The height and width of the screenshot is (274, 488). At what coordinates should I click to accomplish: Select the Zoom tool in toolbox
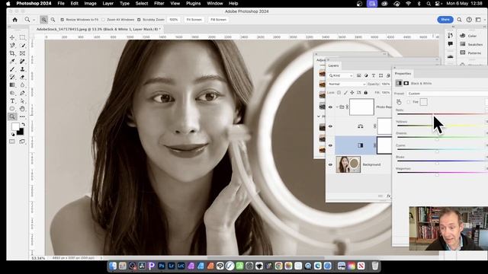(12, 116)
